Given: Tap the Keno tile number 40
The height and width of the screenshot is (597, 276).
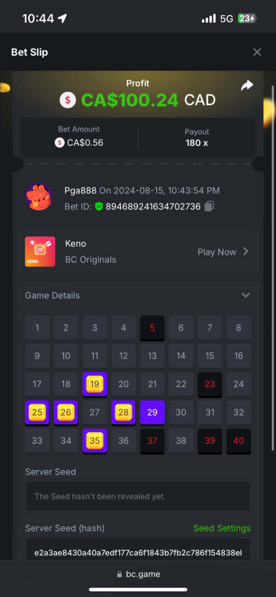Looking at the screenshot, I should coord(239,441).
